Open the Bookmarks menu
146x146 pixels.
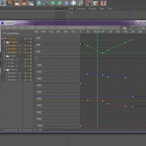pos(93,27)
